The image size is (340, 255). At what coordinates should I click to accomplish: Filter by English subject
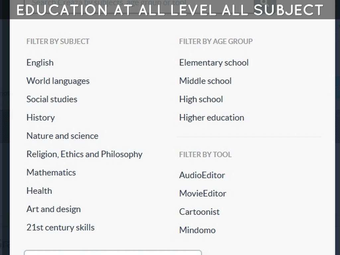(40, 63)
